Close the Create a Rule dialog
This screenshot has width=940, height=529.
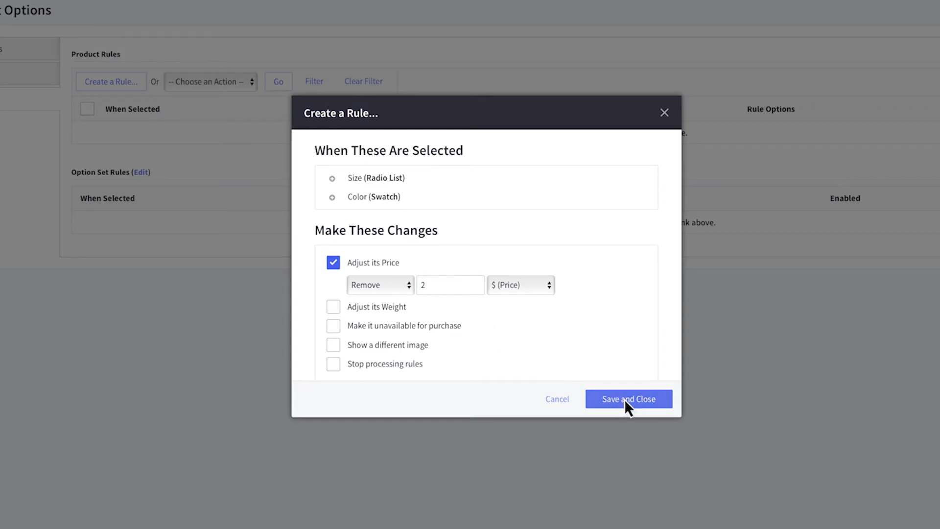click(x=664, y=113)
